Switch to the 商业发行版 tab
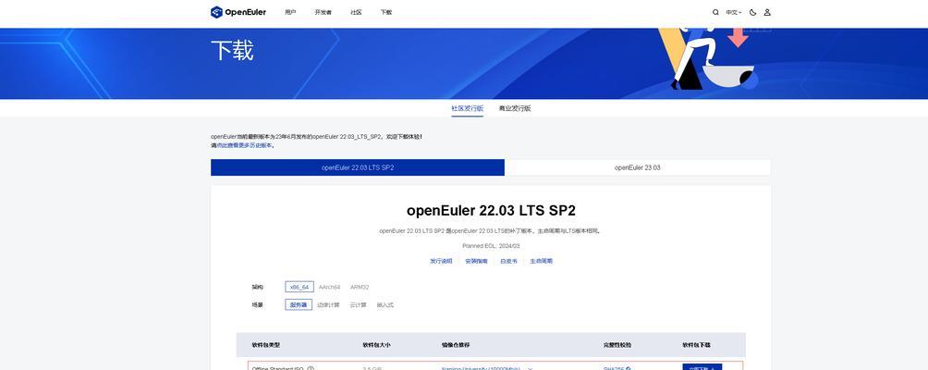Screen dimensions: 928x370 click(x=515, y=108)
